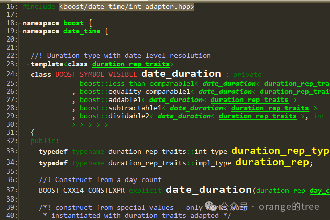Screen dimensions: 330x220
Task: Select the green 'boost' namespace name
Action: (x=74, y=23)
